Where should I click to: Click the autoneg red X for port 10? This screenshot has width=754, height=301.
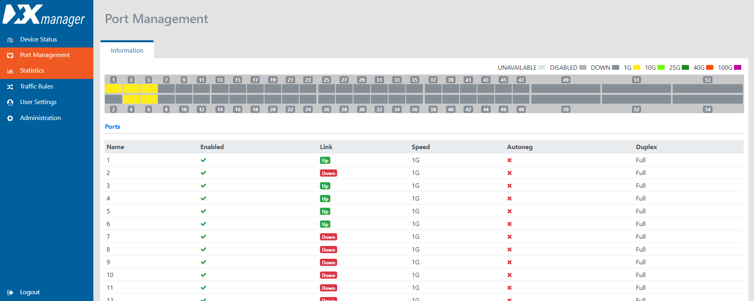(x=509, y=275)
